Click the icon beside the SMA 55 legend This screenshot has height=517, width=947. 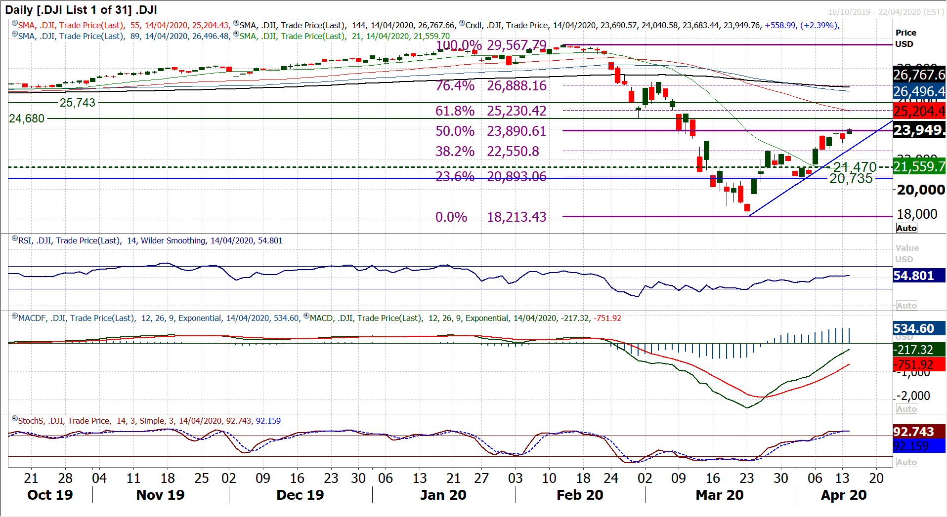click(x=15, y=23)
